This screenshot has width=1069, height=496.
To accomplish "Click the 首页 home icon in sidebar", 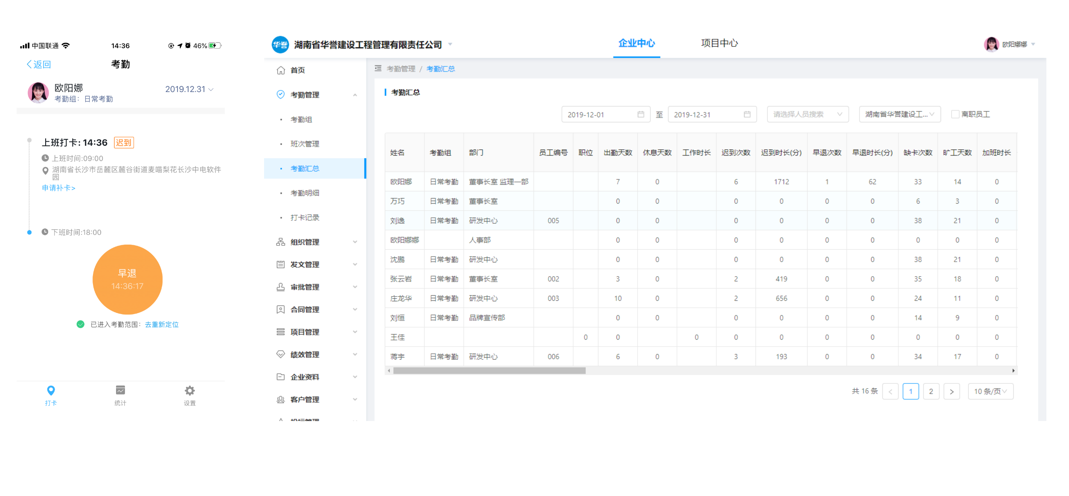I will click(x=281, y=70).
